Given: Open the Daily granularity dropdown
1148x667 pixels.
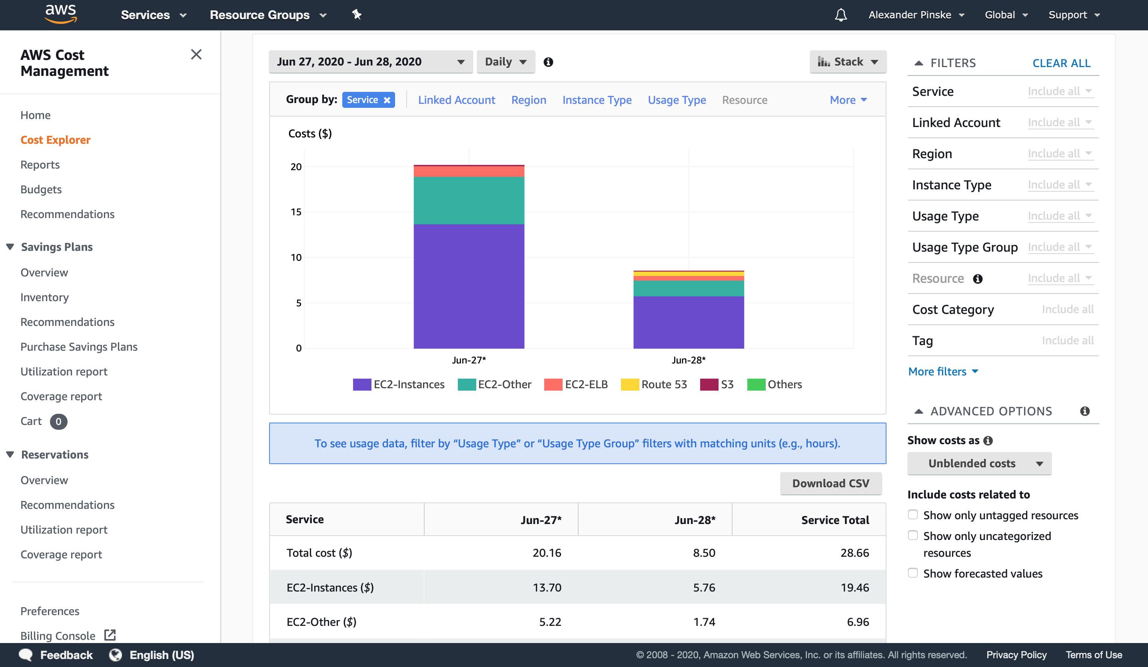Looking at the screenshot, I should click(x=506, y=62).
